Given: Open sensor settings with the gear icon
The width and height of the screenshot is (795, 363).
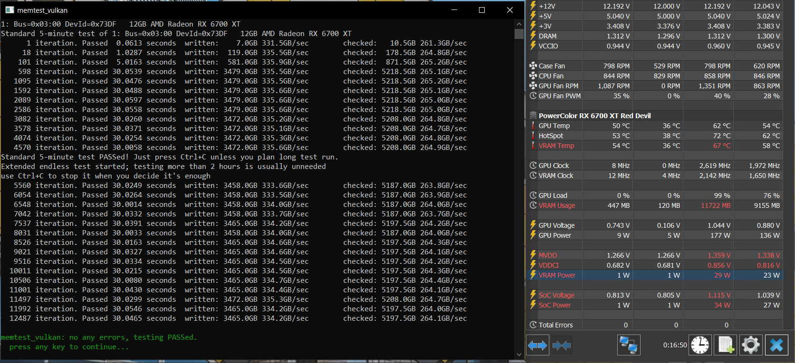Looking at the screenshot, I should [751, 345].
